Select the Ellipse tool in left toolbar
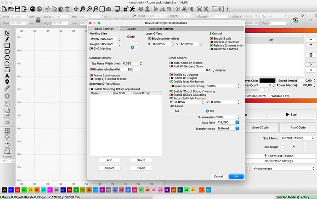This screenshot has width=317, height=199. (x=7, y=52)
